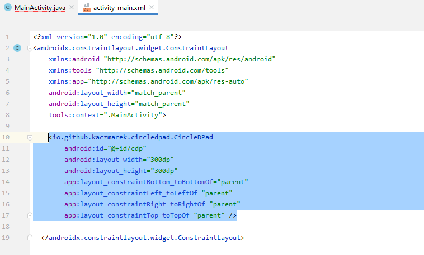The image size is (424, 255).
Task: Click the fold end marker on line 17
Action: click(x=30, y=215)
